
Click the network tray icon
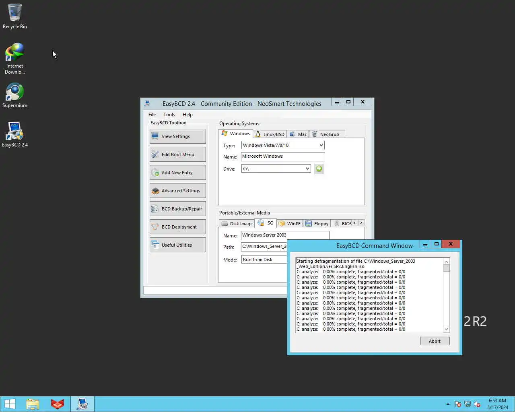[x=467, y=404]
